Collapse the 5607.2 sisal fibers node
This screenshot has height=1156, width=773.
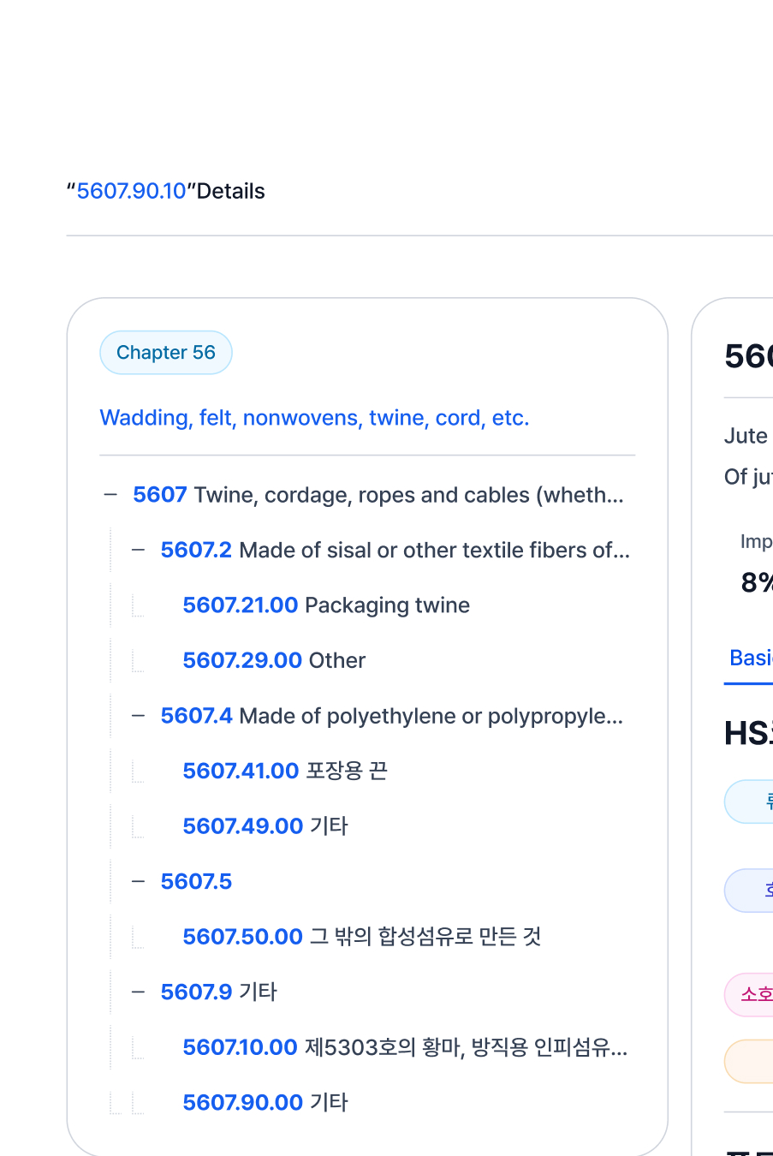(x=138, y=550)
